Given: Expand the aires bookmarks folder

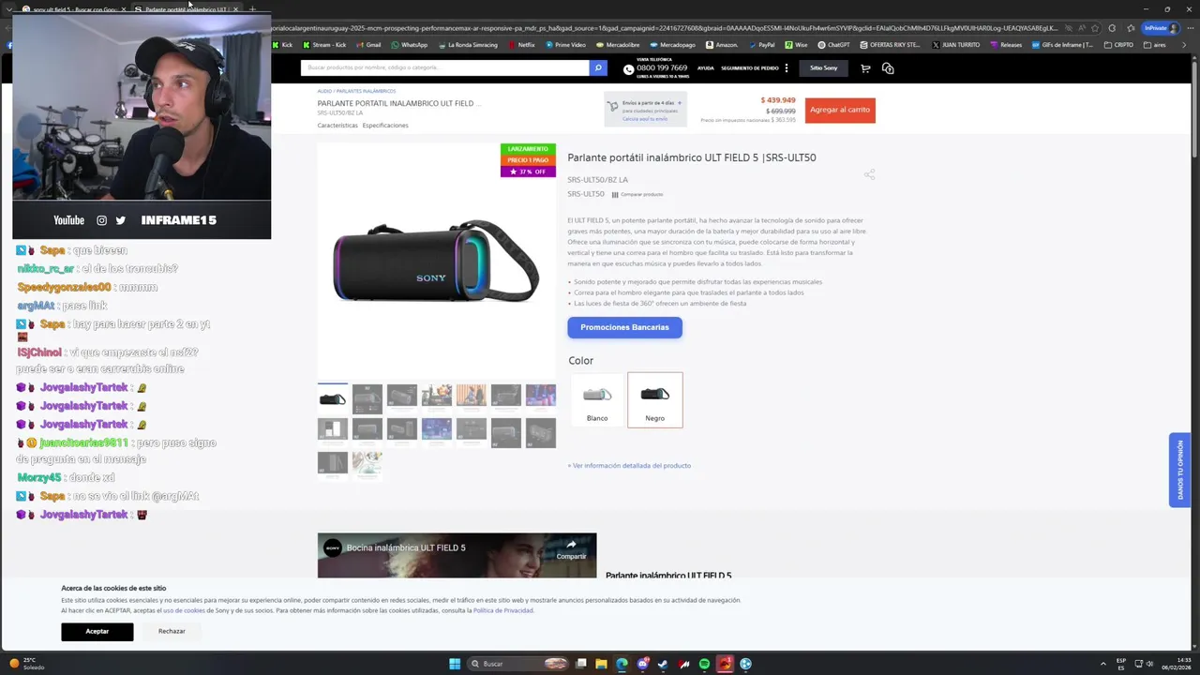Looking at the screenshot, I should (1155, 45).
